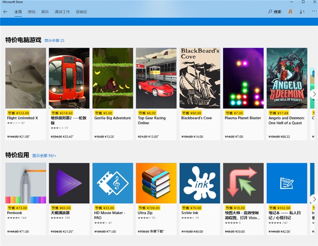Switch to the 主页 tab
Viewport: 318px width, 246px height.
point(18,12)
